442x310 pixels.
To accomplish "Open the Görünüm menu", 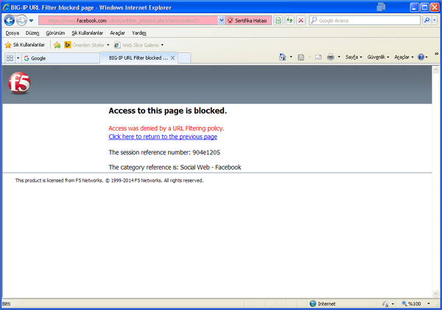I will coord(55,33).
